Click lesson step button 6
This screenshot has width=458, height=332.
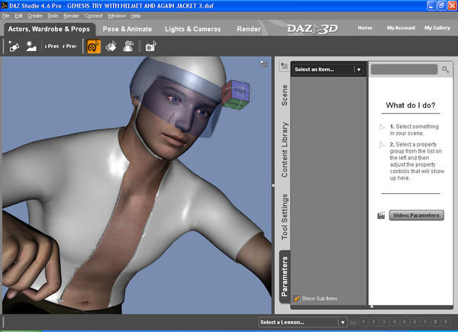[414, 322]
